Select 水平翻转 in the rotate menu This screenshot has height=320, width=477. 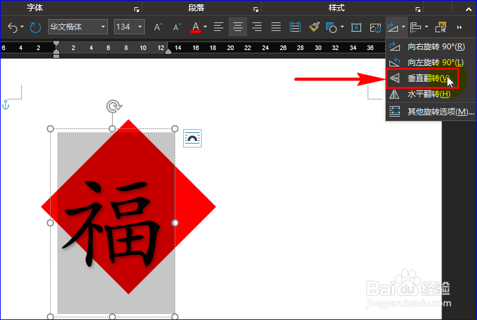click(431, 94)
